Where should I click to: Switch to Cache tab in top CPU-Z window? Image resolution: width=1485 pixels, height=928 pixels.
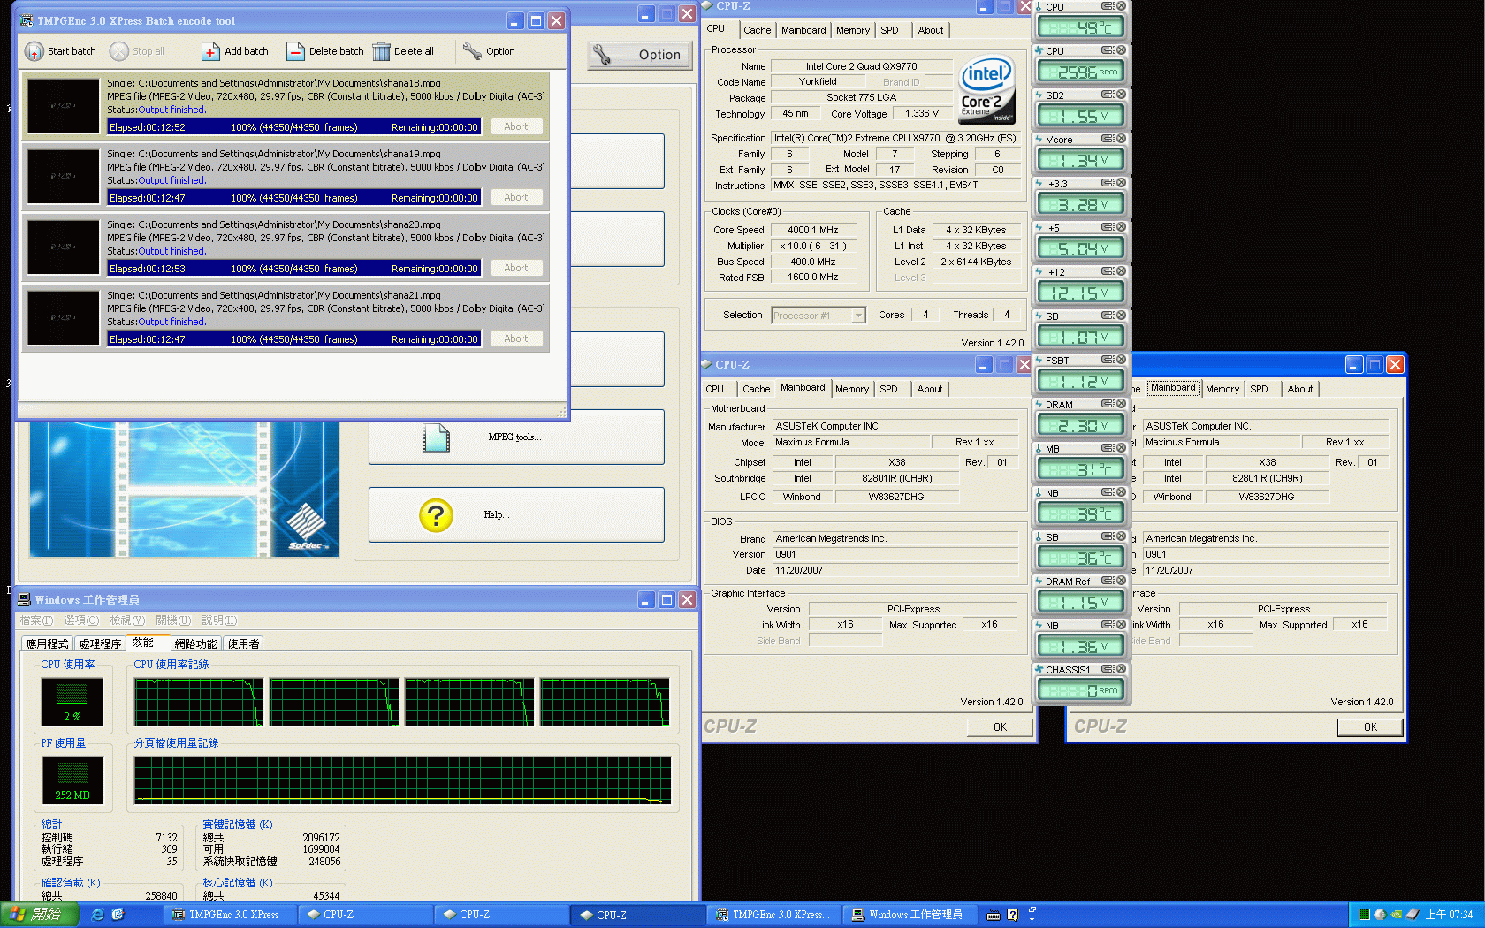tap(757, 30)
